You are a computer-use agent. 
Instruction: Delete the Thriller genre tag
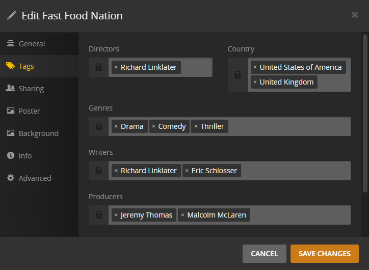(196, 126)
